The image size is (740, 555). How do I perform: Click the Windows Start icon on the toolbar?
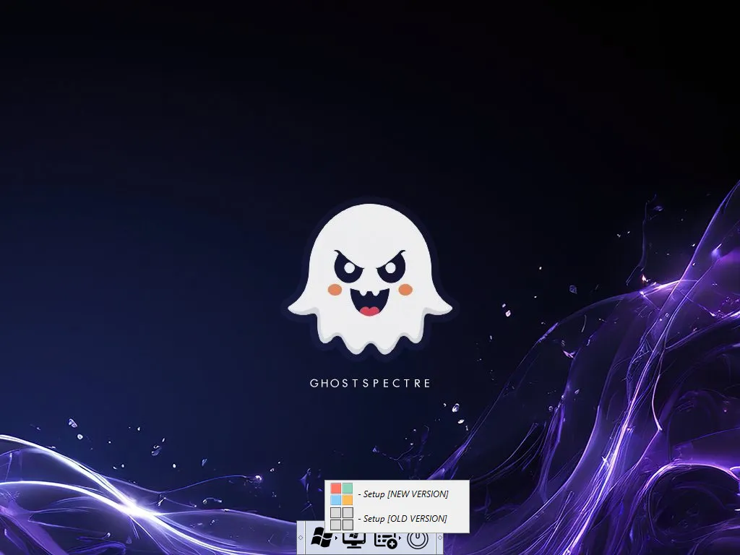320,538
